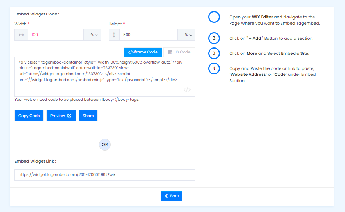Click the "Embed Widget Code :" heading
Screen dimensions: 345x212
[37, 14]
